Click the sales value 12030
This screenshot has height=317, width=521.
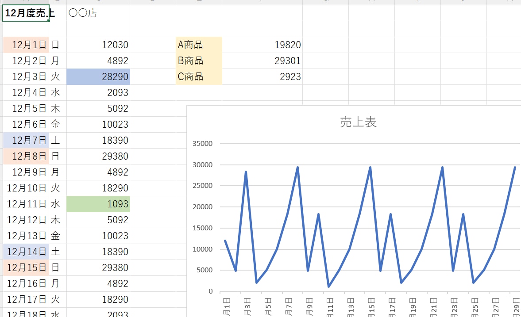click(x=98, y=45)
